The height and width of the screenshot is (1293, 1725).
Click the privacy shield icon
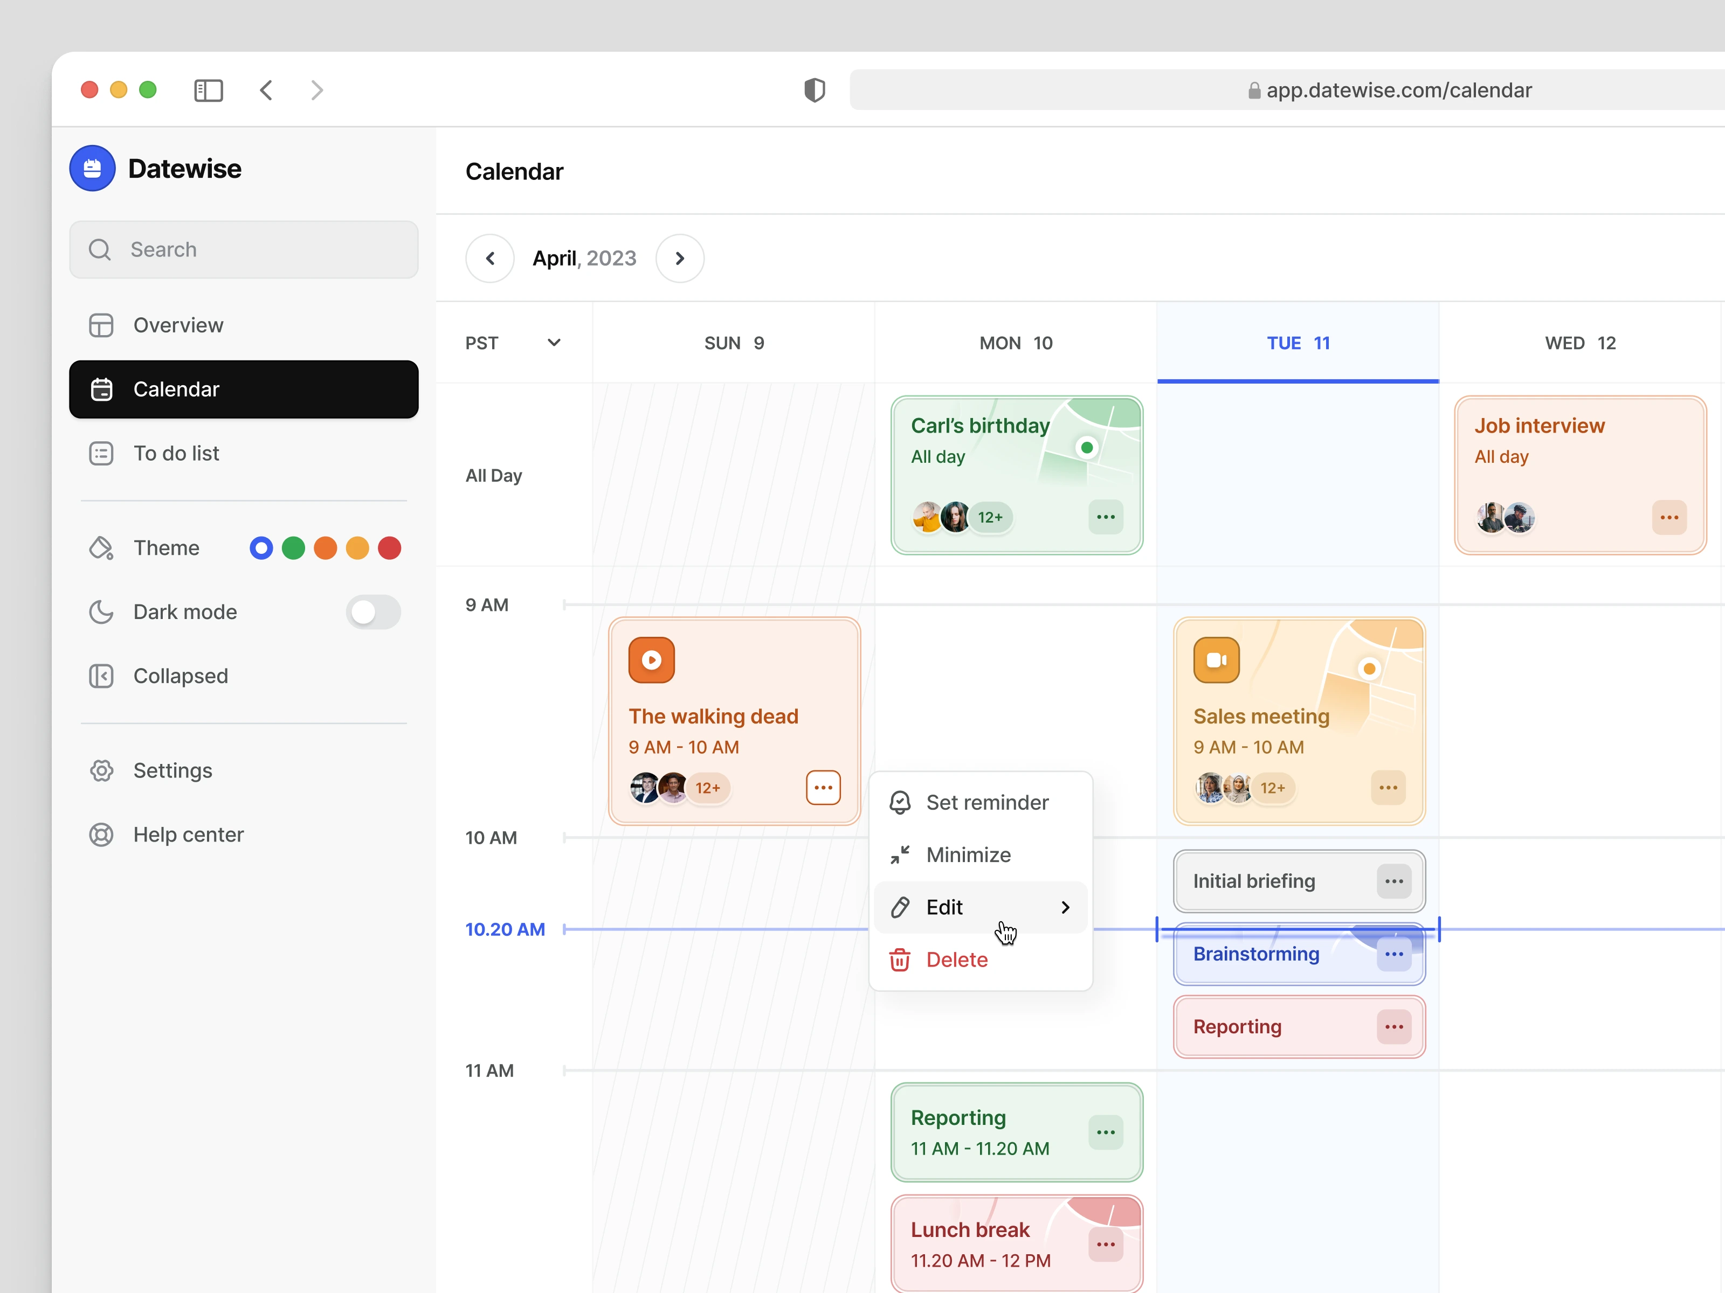(x=814, y=91)
